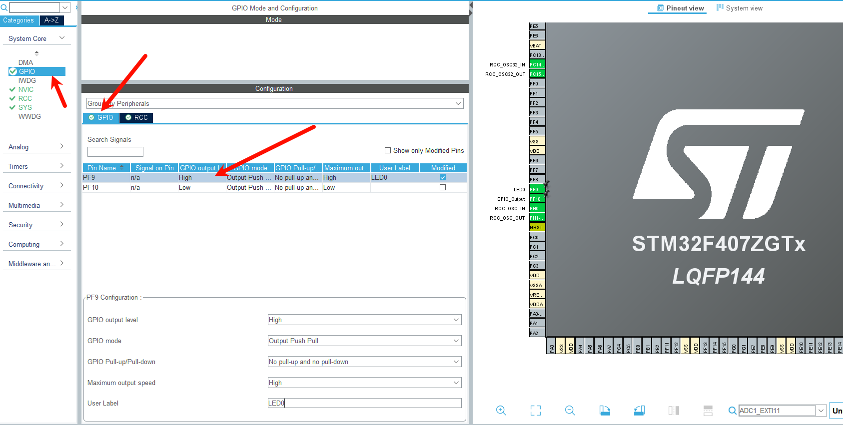Select the RCC configuration tab
The image size is (843, 425).
point(136,117)
